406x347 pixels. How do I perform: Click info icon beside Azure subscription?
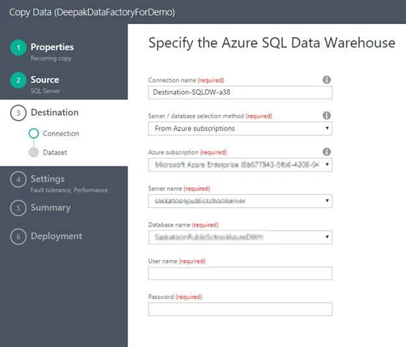point(327,151)
